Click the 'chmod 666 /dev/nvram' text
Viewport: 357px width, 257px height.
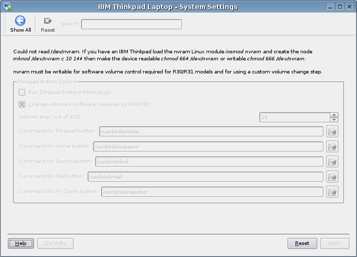coord(276,59)
